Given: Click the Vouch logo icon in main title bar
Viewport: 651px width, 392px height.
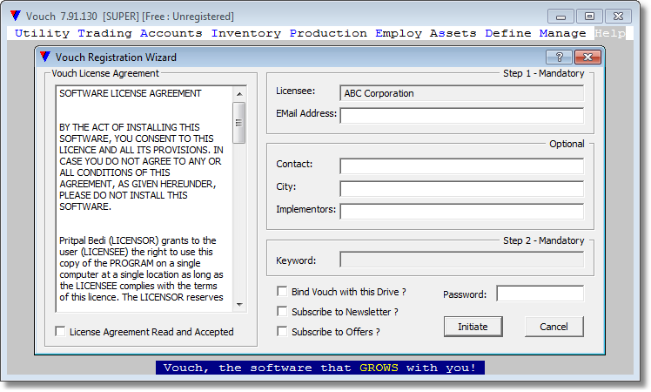Looking at the screenshot, I should coord(16,16).
